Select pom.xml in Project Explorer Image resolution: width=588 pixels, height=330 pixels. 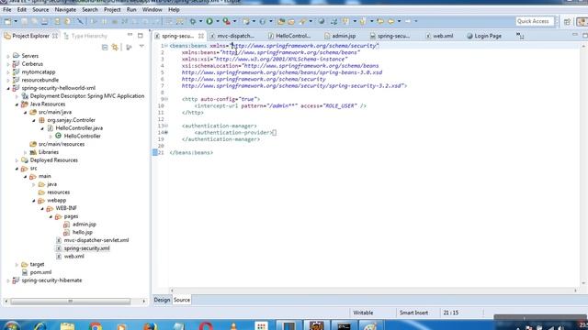[x=40, y=272]
